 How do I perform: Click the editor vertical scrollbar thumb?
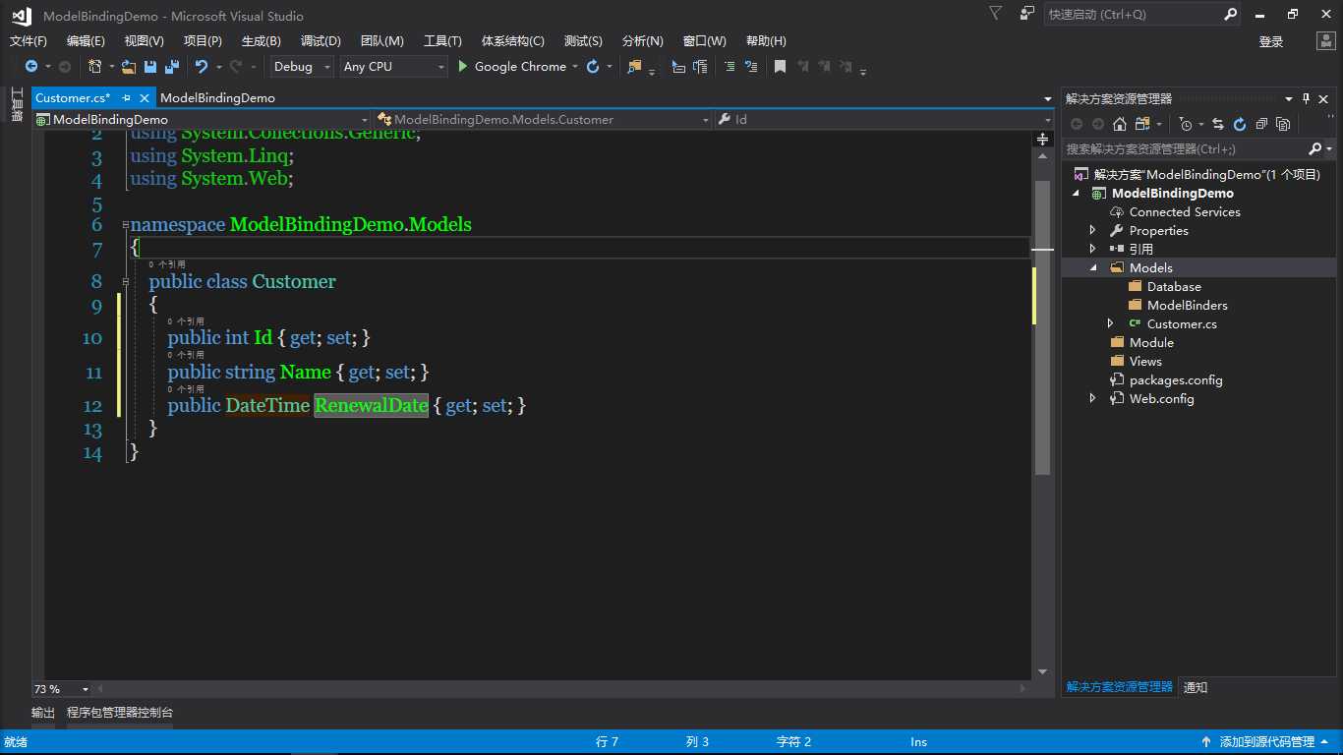point(1043,329)
